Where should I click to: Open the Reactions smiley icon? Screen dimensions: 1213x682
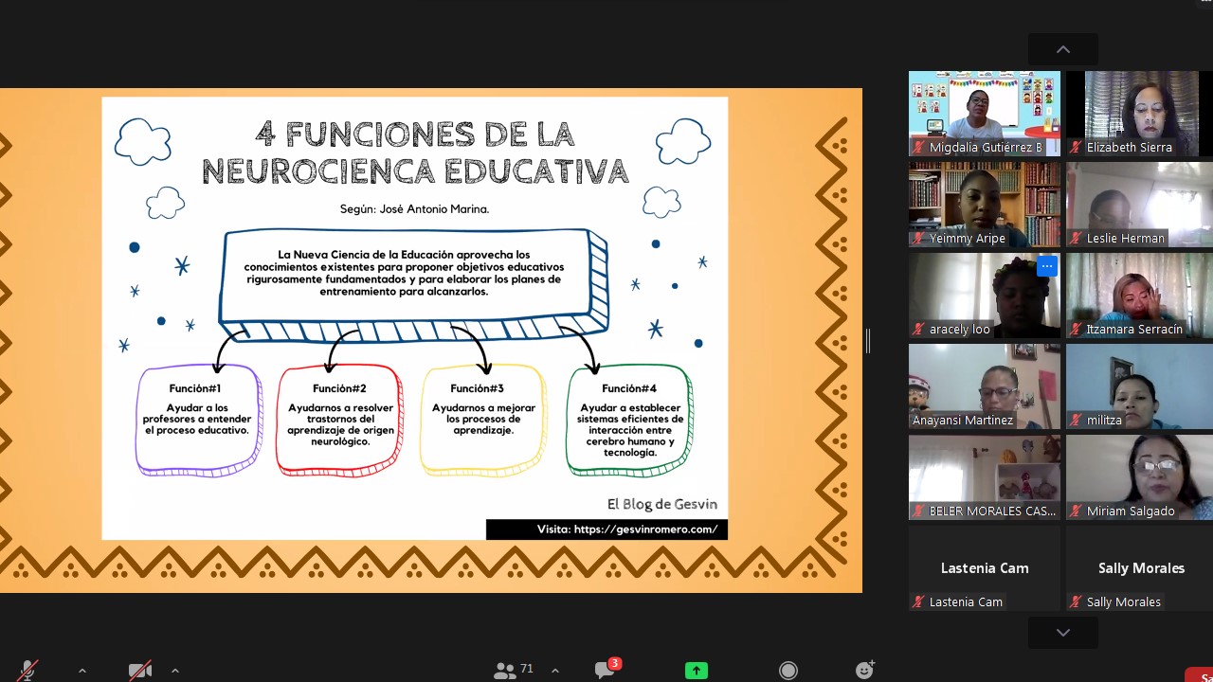pyautogui.click(x=864, y=670)
